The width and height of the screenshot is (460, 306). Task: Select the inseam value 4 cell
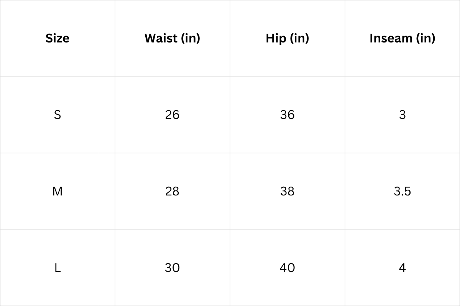click(402, 268)
